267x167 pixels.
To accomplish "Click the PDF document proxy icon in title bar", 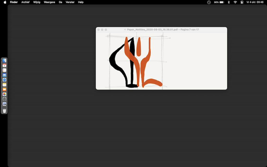I will [x=125, y=30].
